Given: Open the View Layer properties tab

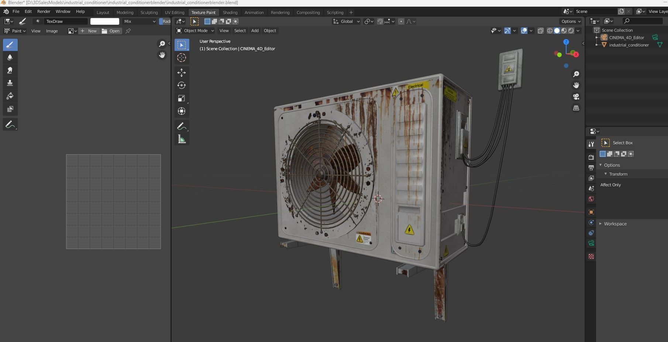Looking at the screenshot, I should click(591, 178).
